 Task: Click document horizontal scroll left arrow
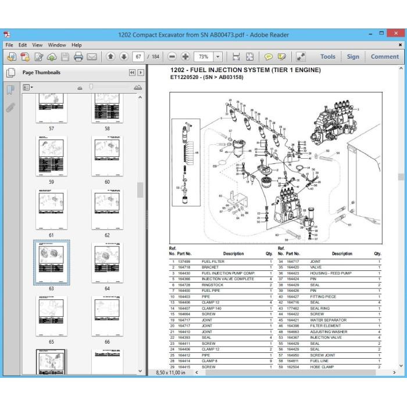tap(197, 373)
